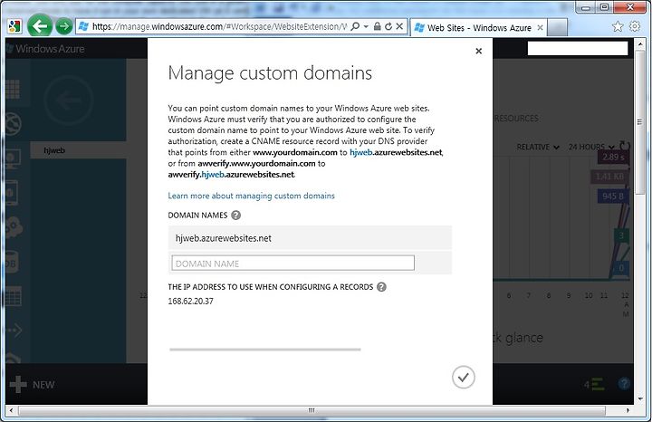Open the SQL databases DB icon in sidebar
This screenshot has width=652, height=422.
(x=12, y=263)
